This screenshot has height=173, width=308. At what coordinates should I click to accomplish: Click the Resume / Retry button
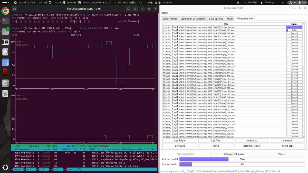252,146
